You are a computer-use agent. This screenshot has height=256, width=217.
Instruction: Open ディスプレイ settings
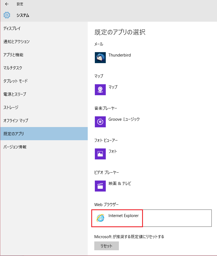(x=44, y=29)
